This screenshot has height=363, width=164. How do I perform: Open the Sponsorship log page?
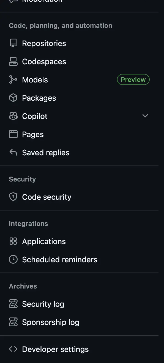click(50, 322)
